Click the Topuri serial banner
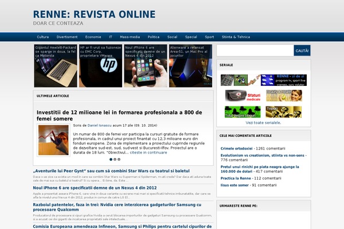This screenshot has height=229, width=344. pos(283,112)
